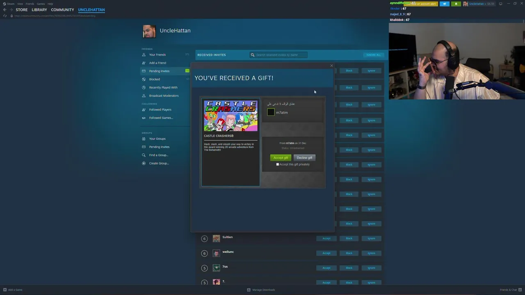Check Accept this gift privately
The width and height of the screenshot is (525, 295).
(x=278, y=164)
